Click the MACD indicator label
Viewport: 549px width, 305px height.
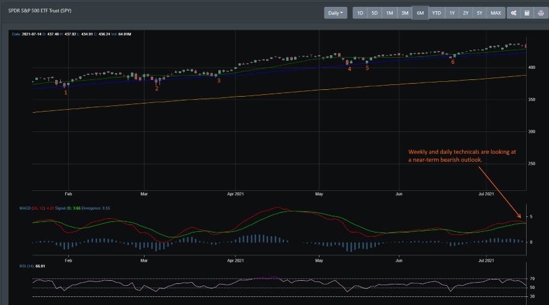[25, 208]
